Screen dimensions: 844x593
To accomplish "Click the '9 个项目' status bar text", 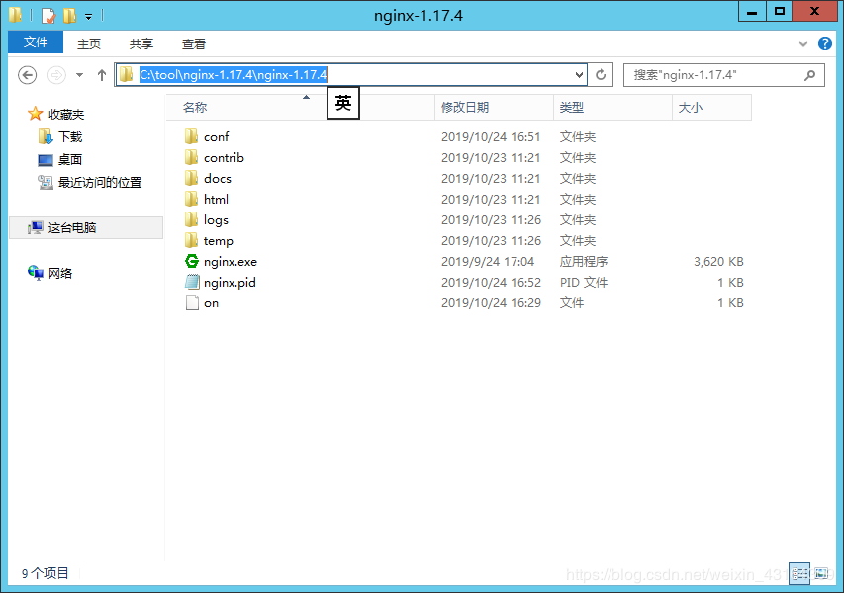I will click(x=46, y=573).
